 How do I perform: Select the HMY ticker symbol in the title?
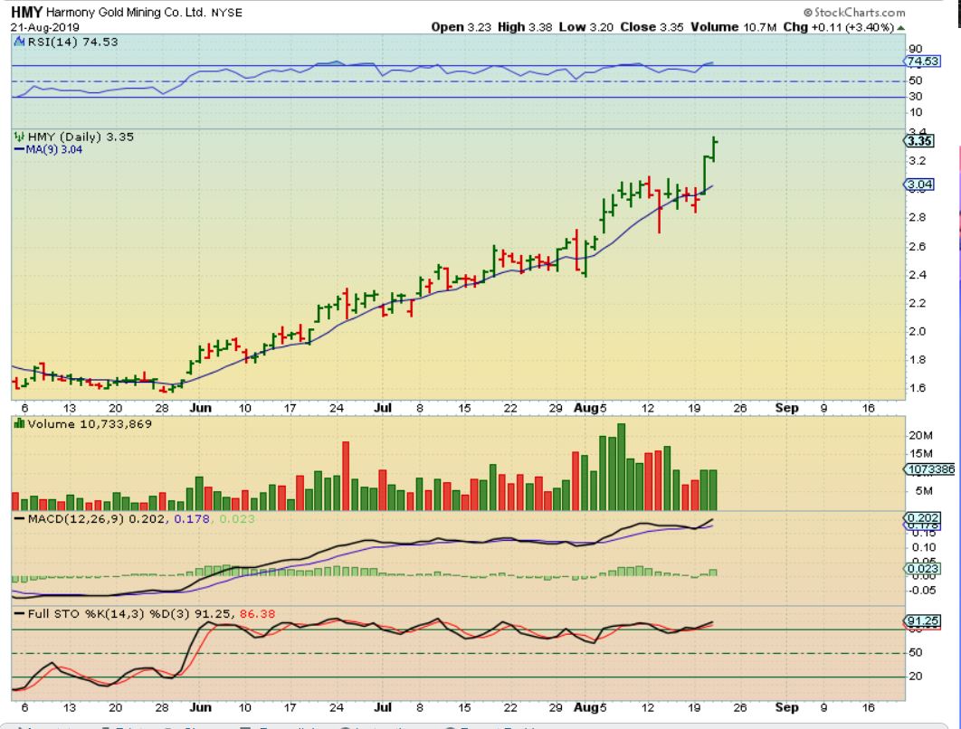click(x=26, y=13)
